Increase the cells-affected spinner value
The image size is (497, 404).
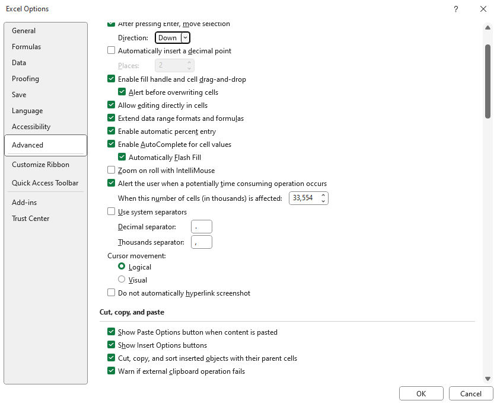(323, 195)
